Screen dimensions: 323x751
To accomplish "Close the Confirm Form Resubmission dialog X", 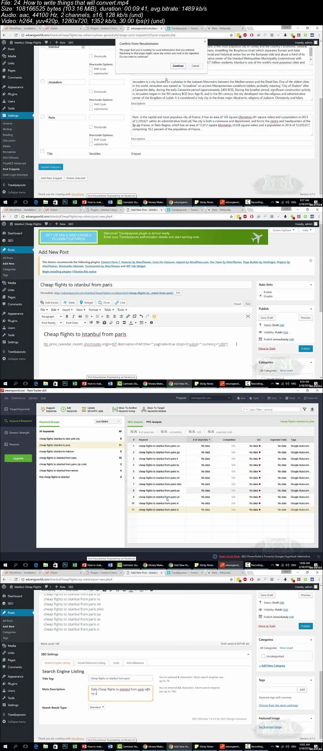I will 205,41.
